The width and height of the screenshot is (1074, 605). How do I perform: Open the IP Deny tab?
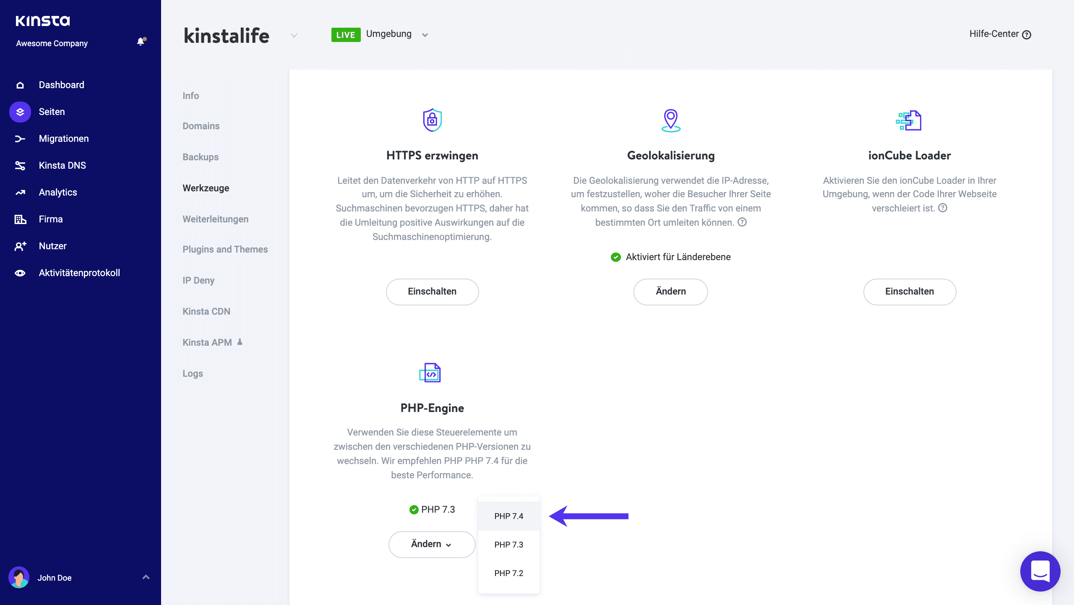pyautogui.click(x=198, y=281)
